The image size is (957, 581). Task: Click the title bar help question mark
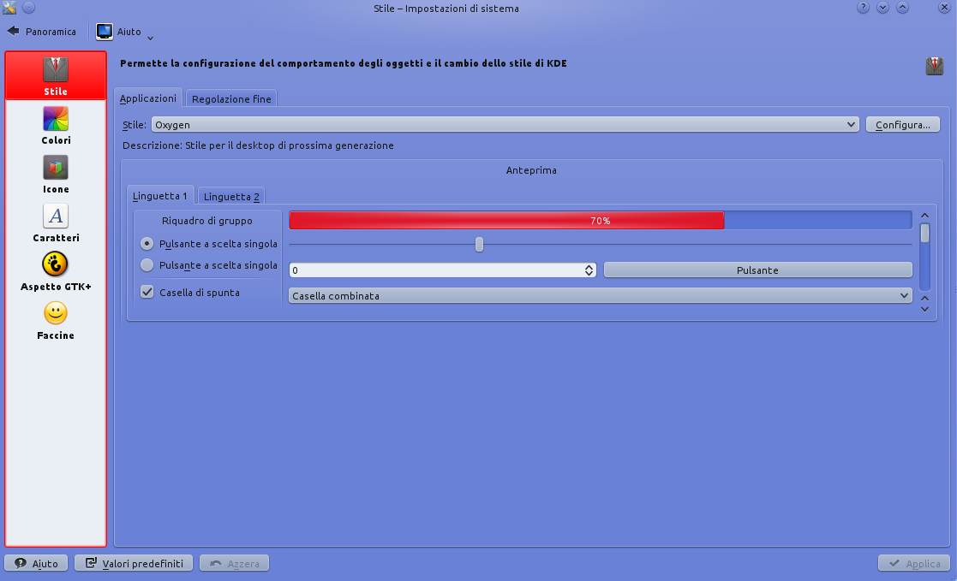point(863,8)
